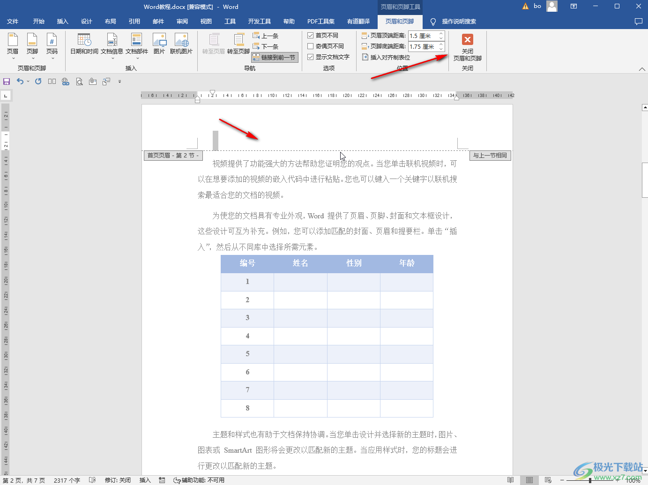This screenshot has width=648, height=485.
Task: Switch to web layout view icon
Action: click(548, 480)
